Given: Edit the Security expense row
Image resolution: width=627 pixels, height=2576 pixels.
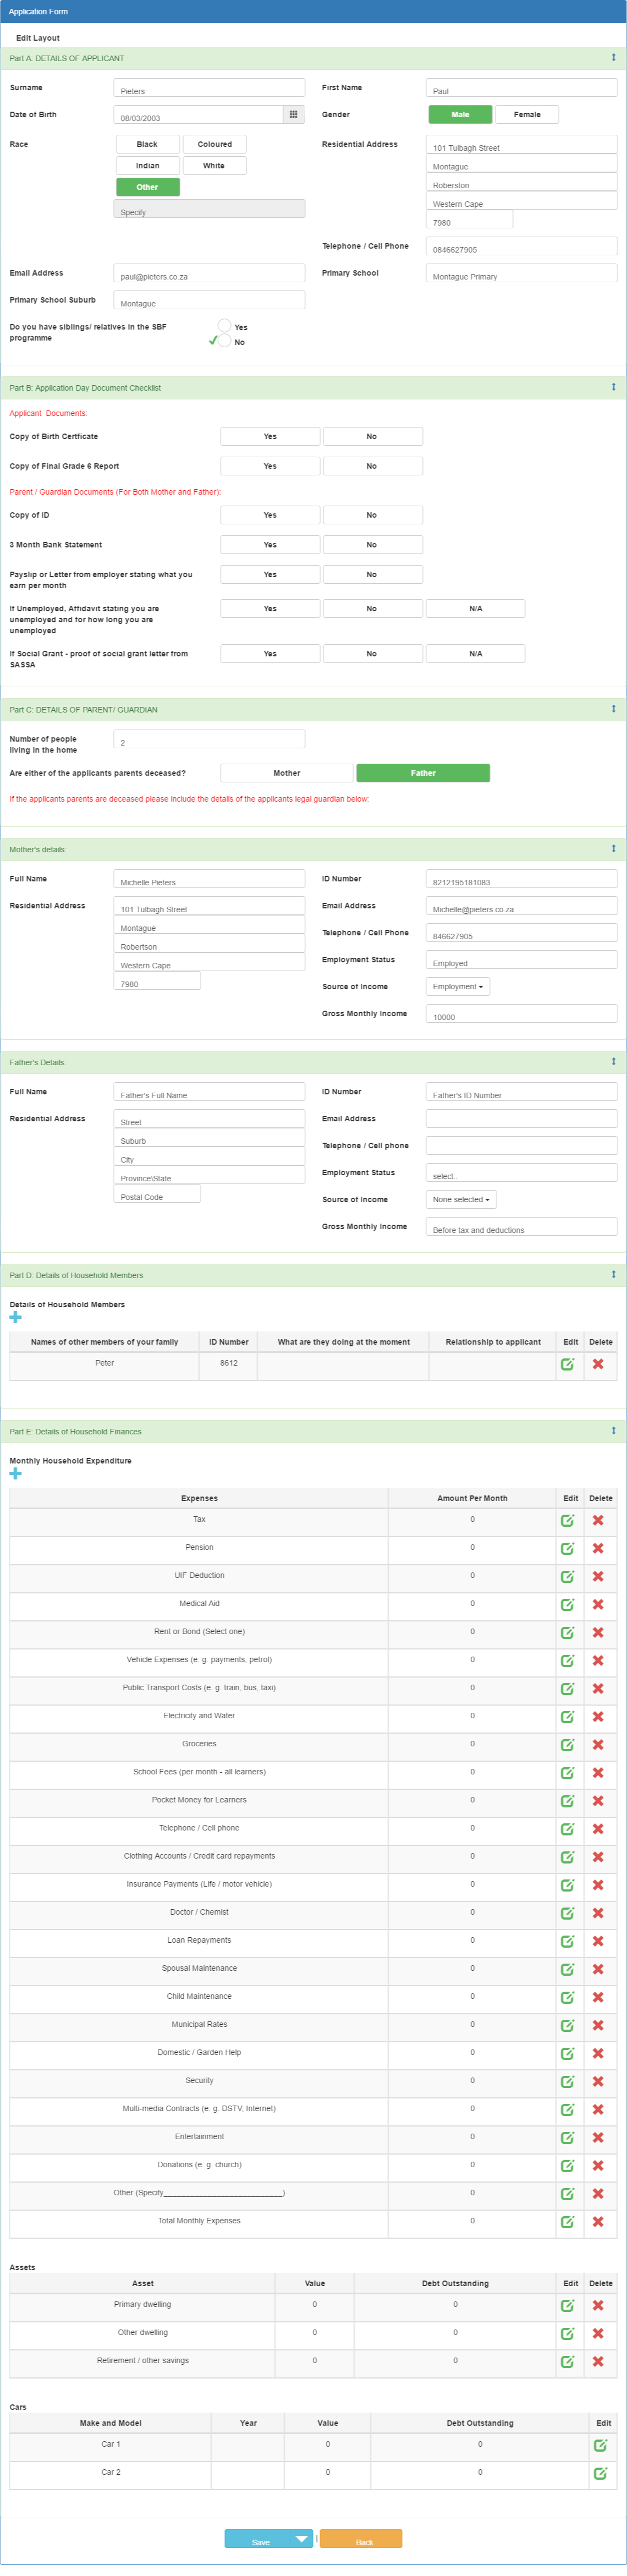Looking at the screenshot, I should point(568,2081).
